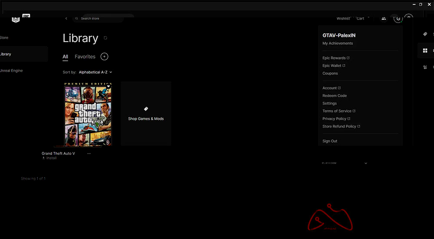This screenshot has width=434, height=239.
Task: Refresh the Library with the sync icon
Action: tap(105, 38)
